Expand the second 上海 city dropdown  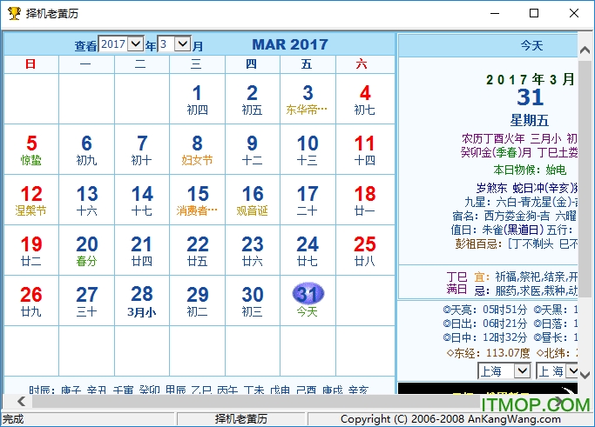[x=571, y=371]
